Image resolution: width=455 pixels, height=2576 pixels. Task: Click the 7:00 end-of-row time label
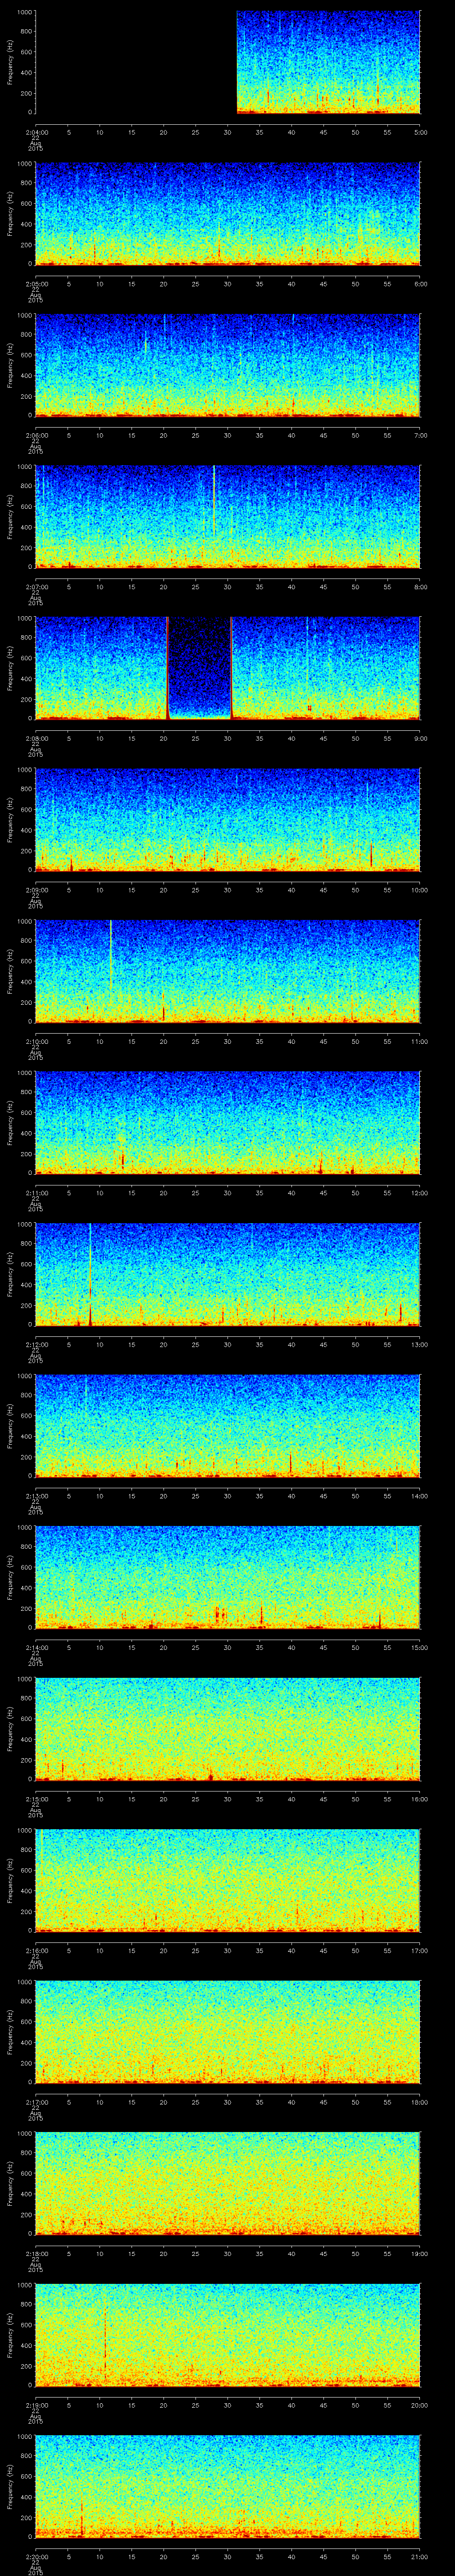(x=420, y=435)
